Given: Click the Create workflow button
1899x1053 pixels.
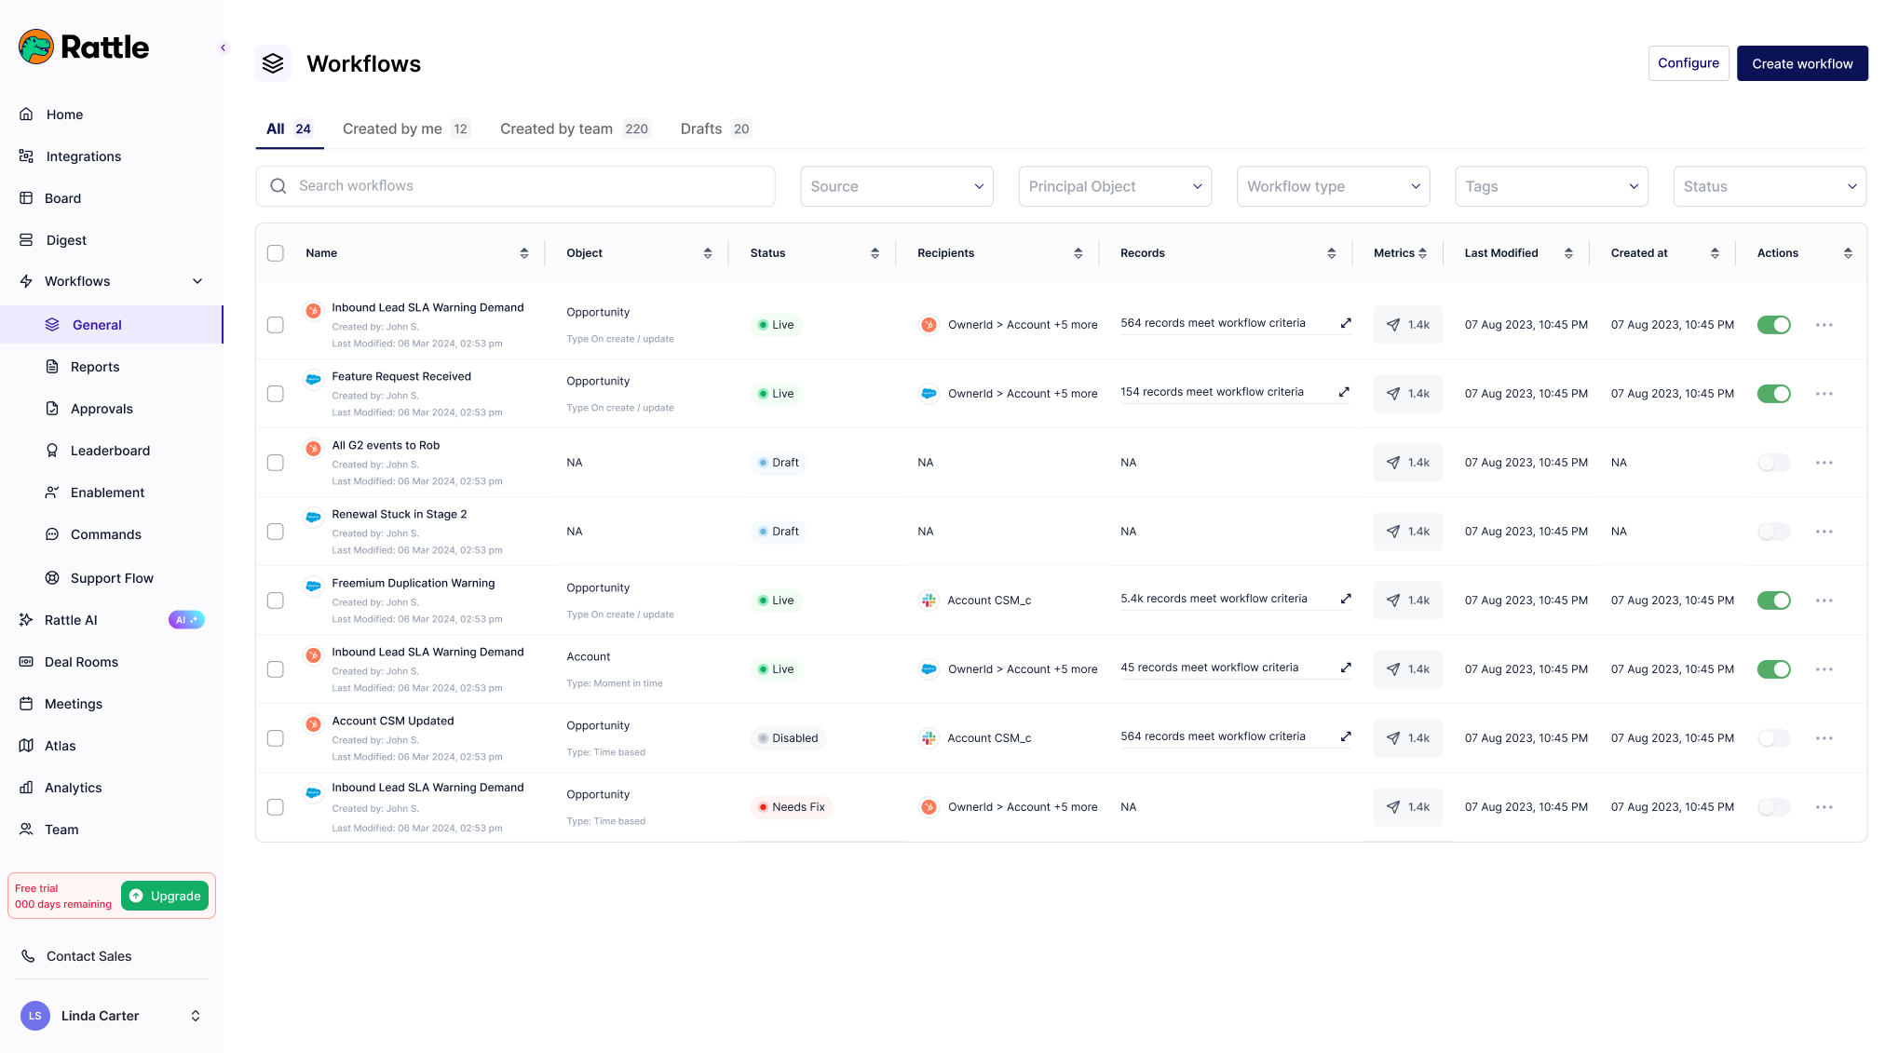Looking at the screenshot, I should click(x=1801, y=62).
